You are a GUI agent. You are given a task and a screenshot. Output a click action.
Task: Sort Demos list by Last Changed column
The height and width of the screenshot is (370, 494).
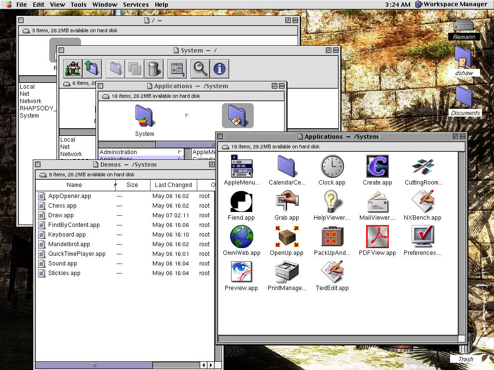pyautogui.click(x=173, y=185)
